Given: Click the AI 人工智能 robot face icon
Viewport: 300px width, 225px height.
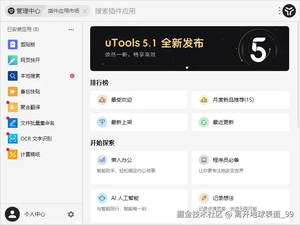Looking at the screenshot, I should pyautogui.click(x=102, y=198).
